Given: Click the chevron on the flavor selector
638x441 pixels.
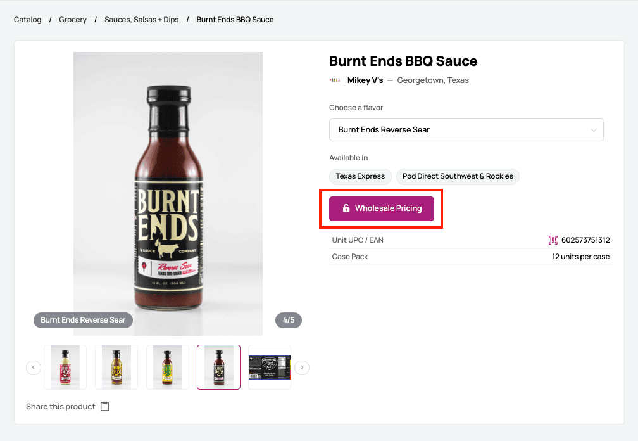Looking at the screenshot, I should pyautogui.click(x=594, y=130).
